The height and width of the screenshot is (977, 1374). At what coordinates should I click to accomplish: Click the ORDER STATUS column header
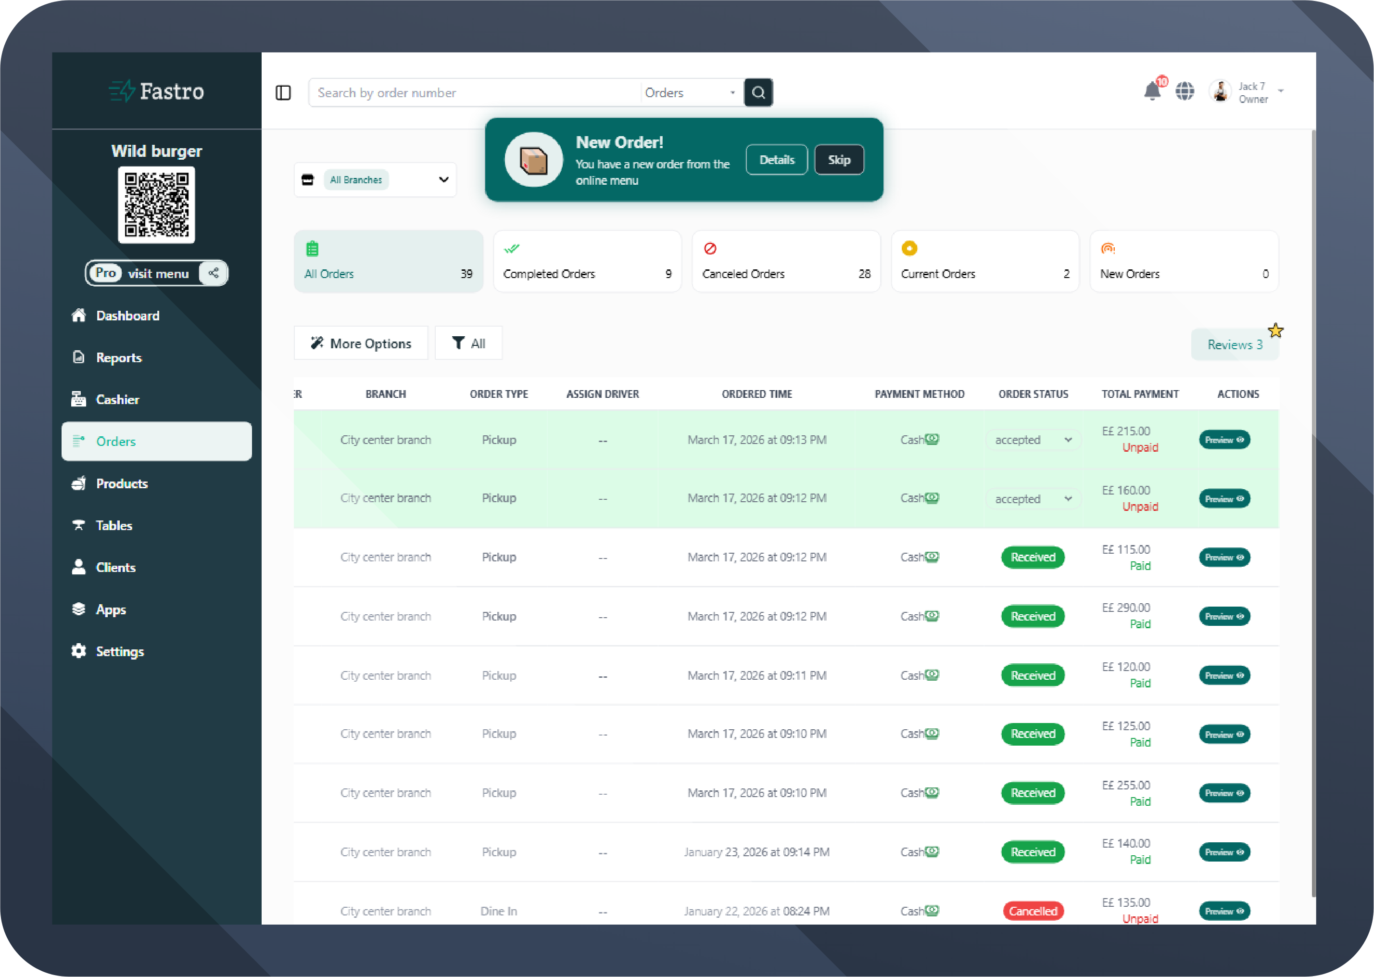pyautogui.click(x=1033, y=394)
